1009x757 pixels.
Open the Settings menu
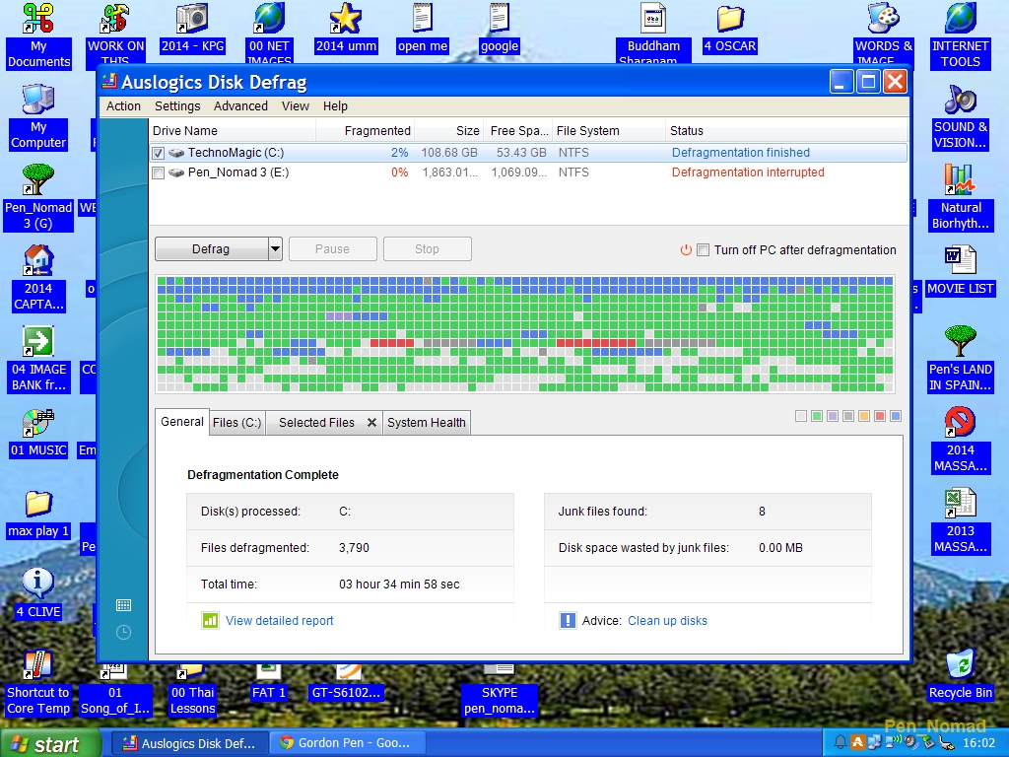(177, 106)
